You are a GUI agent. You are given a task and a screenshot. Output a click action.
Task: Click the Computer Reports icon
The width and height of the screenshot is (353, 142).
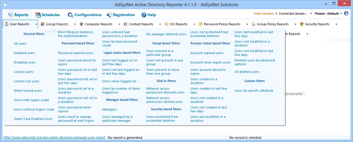point(81,24)
